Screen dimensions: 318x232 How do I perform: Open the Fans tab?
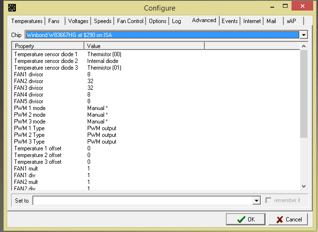pos(55,21)
